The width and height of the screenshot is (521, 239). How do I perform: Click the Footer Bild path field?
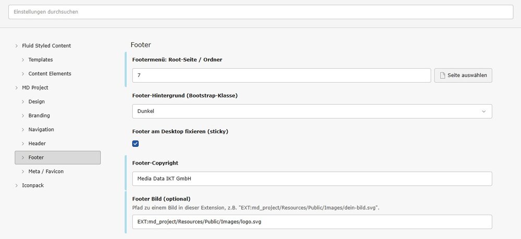coord(312,222)
